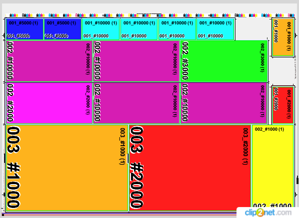The height and width of the screenshot is (218, 299).
Task: Select the large red 003_#2000 block
Action: pyautogui.click(x=190, y=168)
